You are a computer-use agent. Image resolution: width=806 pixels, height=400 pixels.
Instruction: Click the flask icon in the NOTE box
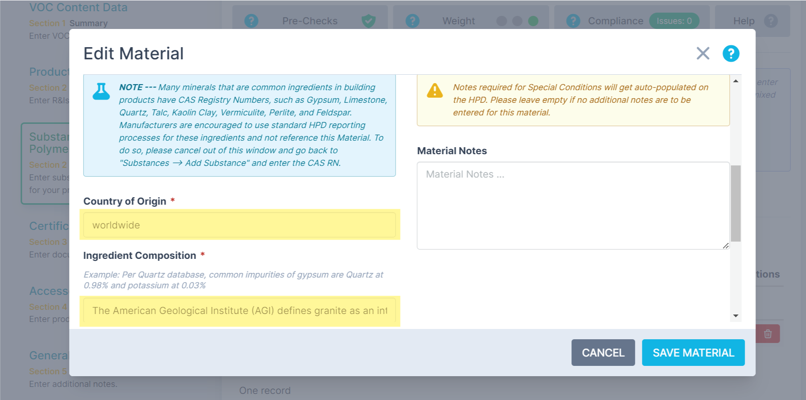click(x=101, y=92)
